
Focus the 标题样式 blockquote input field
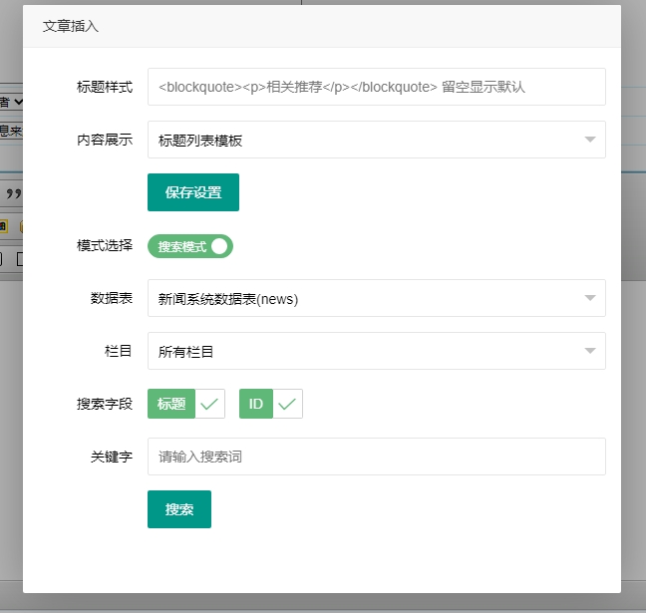coord(376,87)
